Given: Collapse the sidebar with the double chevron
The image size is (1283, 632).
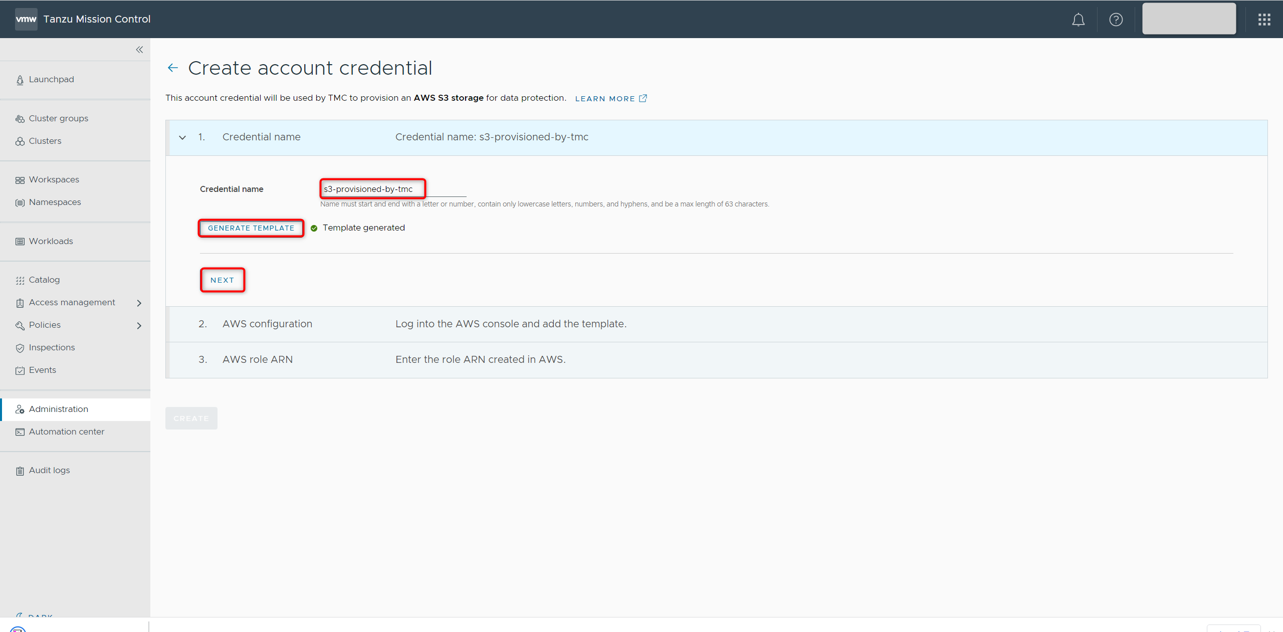Looking at the screenshot, I should click(139, 50).
